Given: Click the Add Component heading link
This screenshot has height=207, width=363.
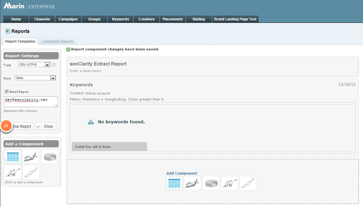Looking at the screenshot, I should 182,173.
